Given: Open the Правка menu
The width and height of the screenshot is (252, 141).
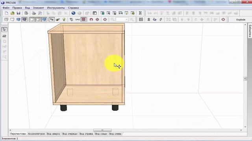Looking at the screenshot, I should (17, 8).
